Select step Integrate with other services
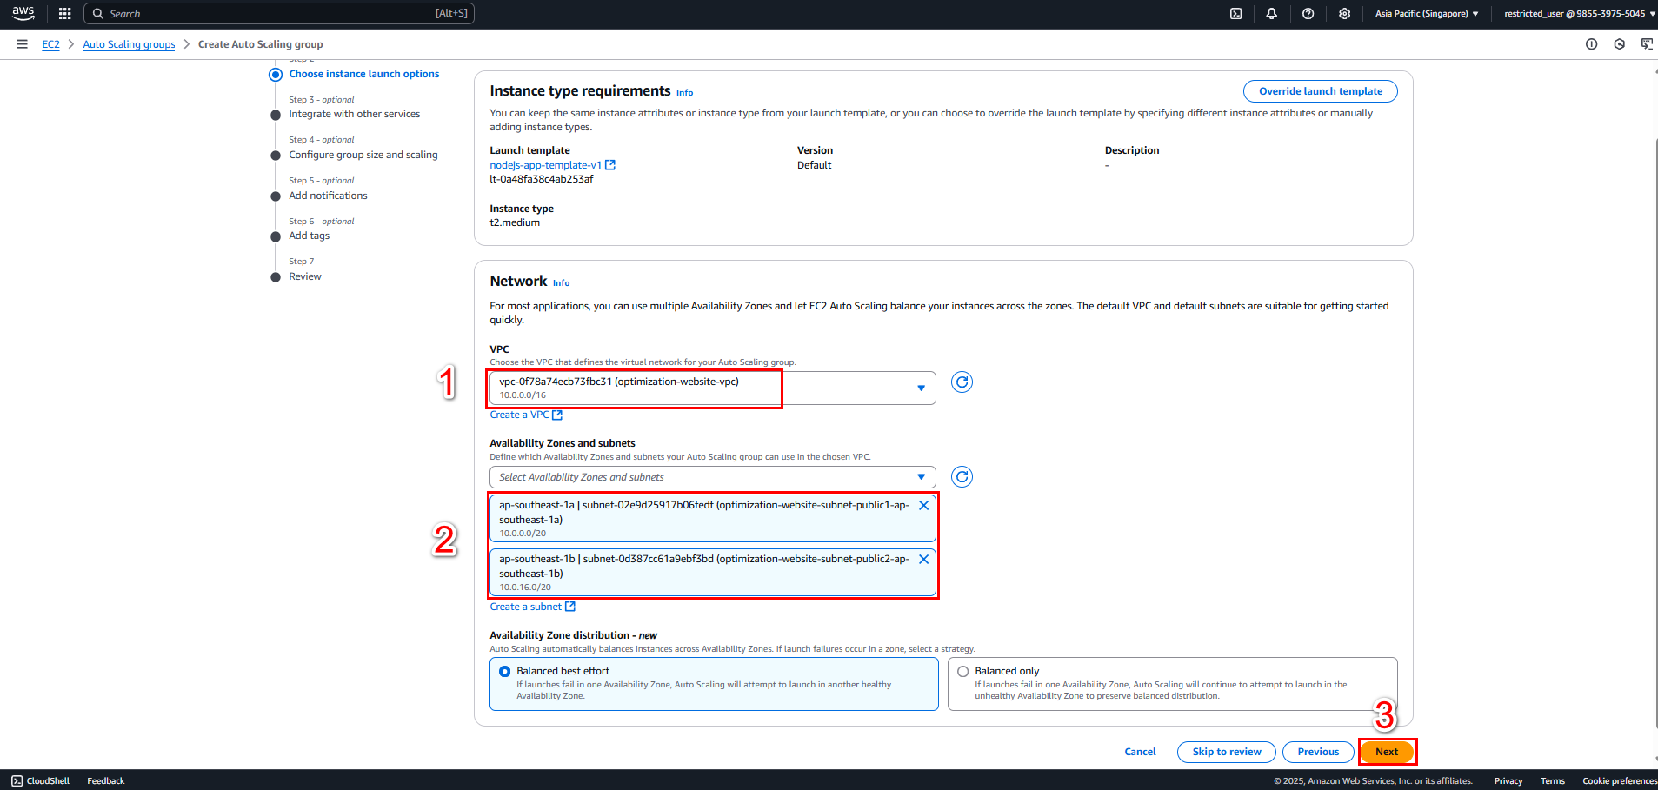The image size is (1658, 790). (x=355, y=114)
